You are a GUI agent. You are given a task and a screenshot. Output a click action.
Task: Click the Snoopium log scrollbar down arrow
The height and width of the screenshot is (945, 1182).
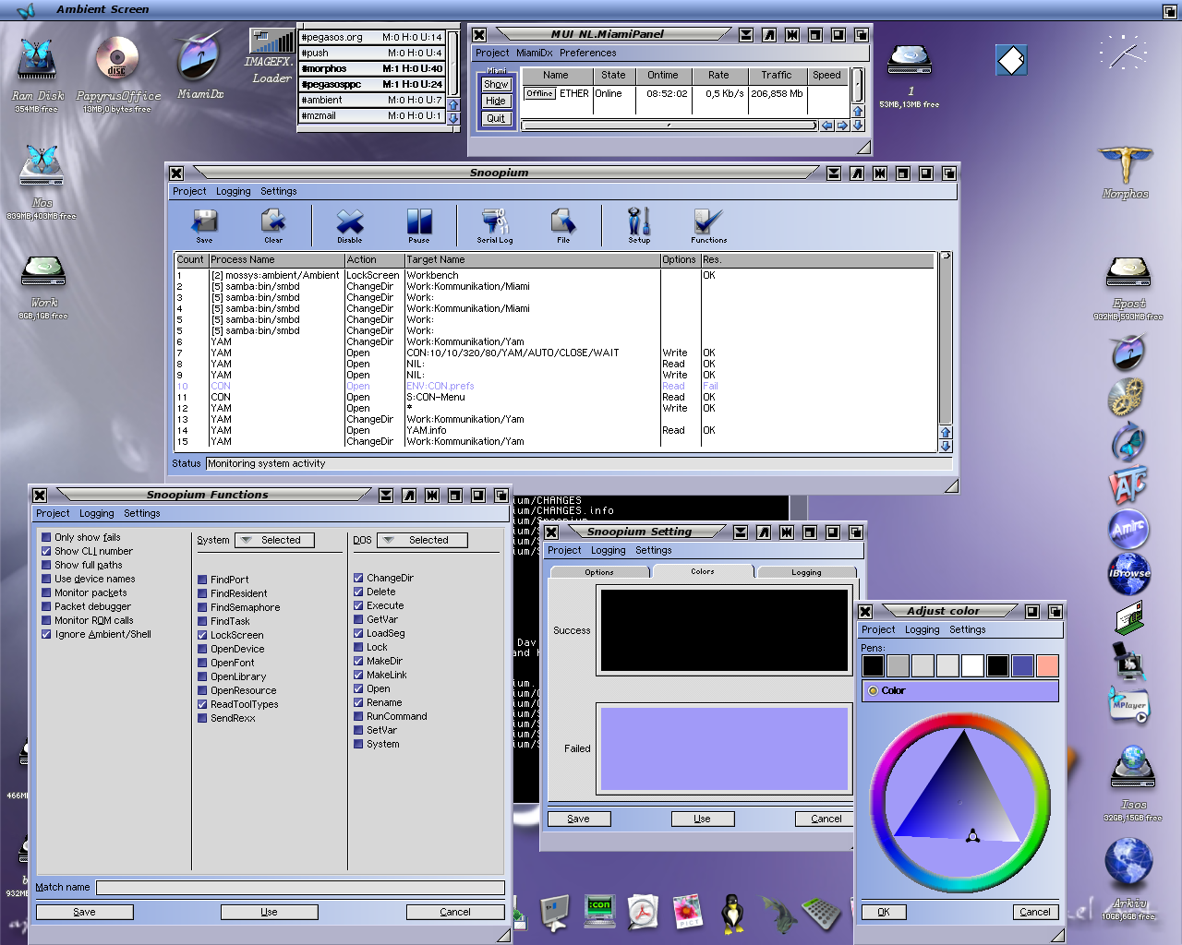tap(946, 447)
